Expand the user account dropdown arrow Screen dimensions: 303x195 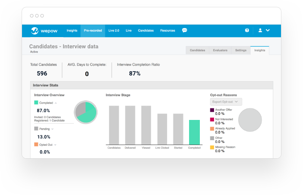[268, 30]
